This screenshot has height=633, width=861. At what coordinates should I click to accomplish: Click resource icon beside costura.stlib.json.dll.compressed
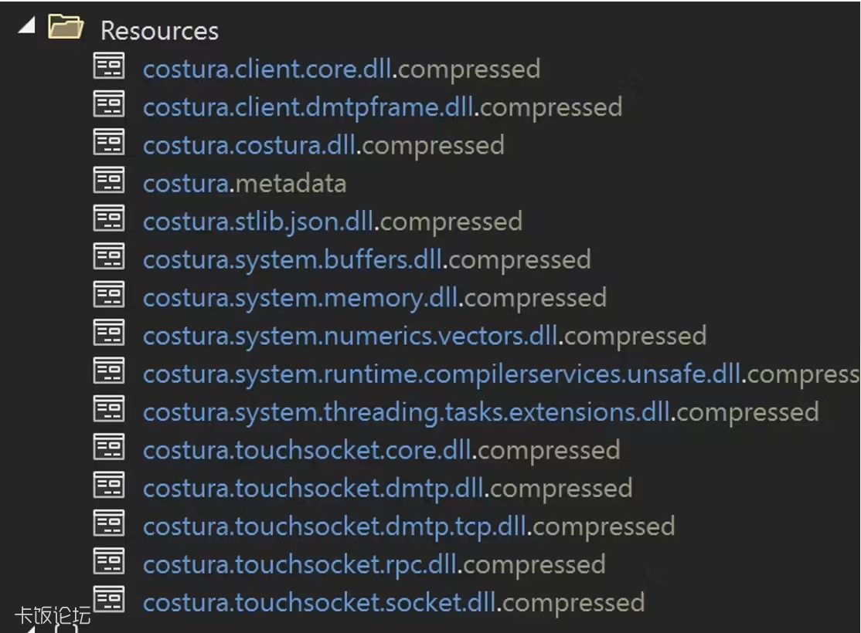109,218
